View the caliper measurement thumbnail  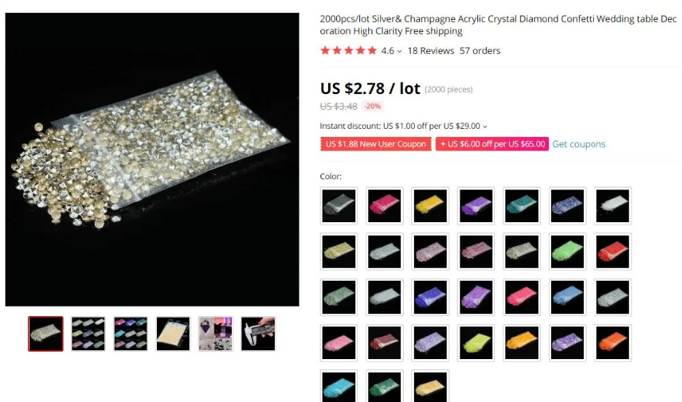point(258,334)
